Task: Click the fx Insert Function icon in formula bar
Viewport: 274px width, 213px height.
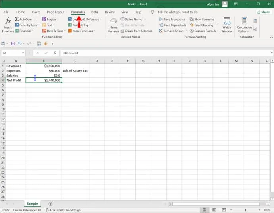Action: (x=55, y=53)
